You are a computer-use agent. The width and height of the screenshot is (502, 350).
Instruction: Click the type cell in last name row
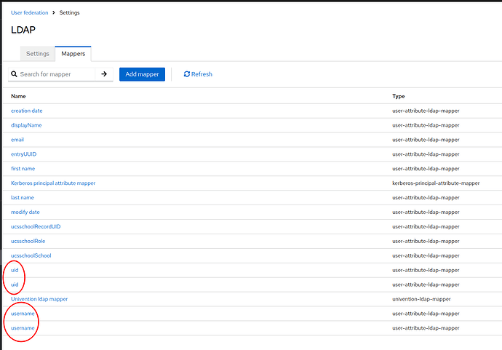tap(426, 198)
